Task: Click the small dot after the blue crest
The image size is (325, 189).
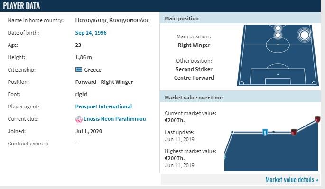Action: (x=274, y=132)
